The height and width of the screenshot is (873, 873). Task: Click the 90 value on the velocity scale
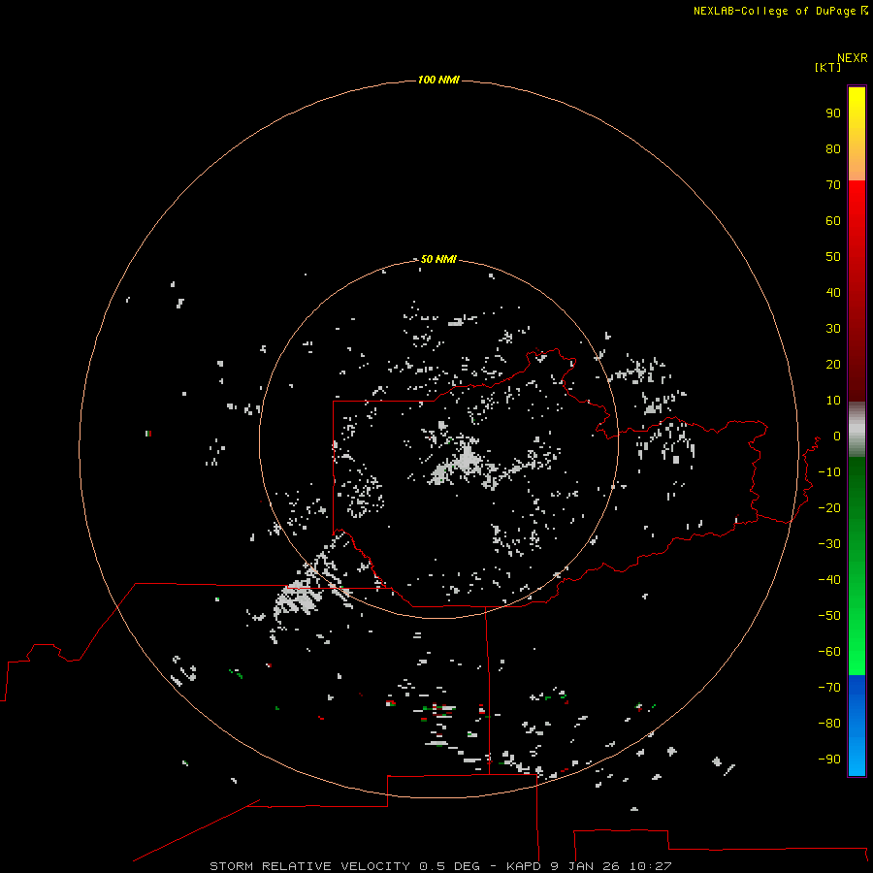[x=833, y=113]
